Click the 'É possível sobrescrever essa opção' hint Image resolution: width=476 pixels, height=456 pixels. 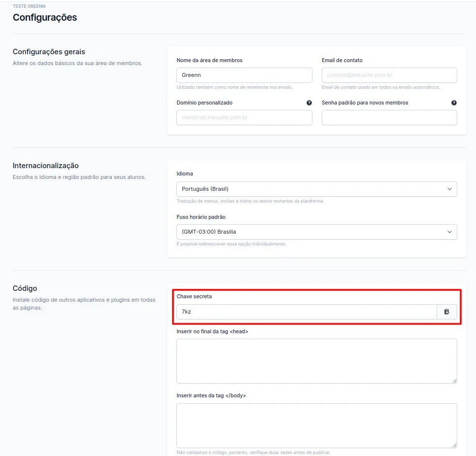click(231, 244)
